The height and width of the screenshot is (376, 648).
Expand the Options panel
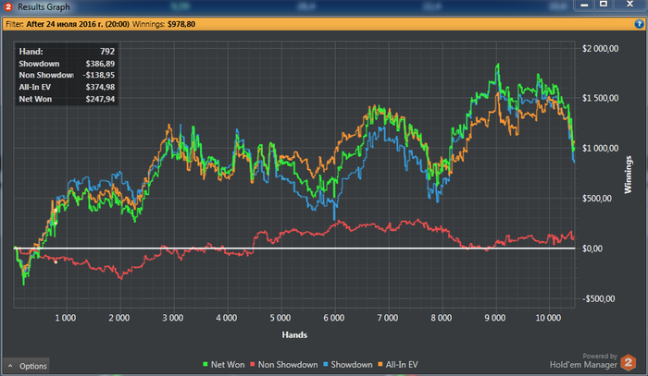tap(26, 367)
